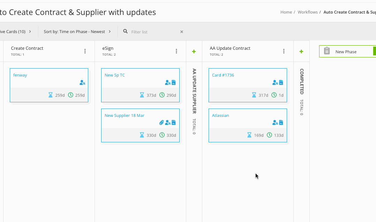376x222 pixels.
Task: Click the assignee icon on New Supplier 18 Mar card
Action: click(168, 123)
